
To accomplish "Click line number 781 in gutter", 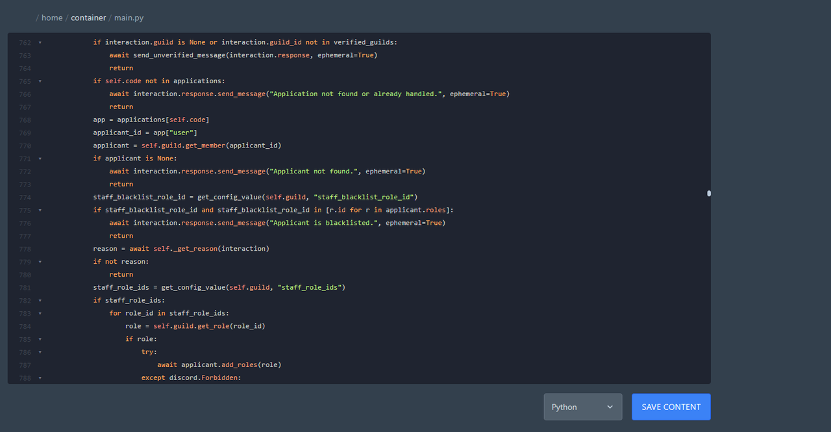I will point(25,287).
